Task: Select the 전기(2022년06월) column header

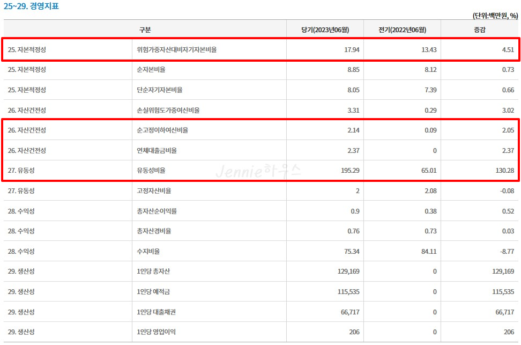Action: point(403,30)
